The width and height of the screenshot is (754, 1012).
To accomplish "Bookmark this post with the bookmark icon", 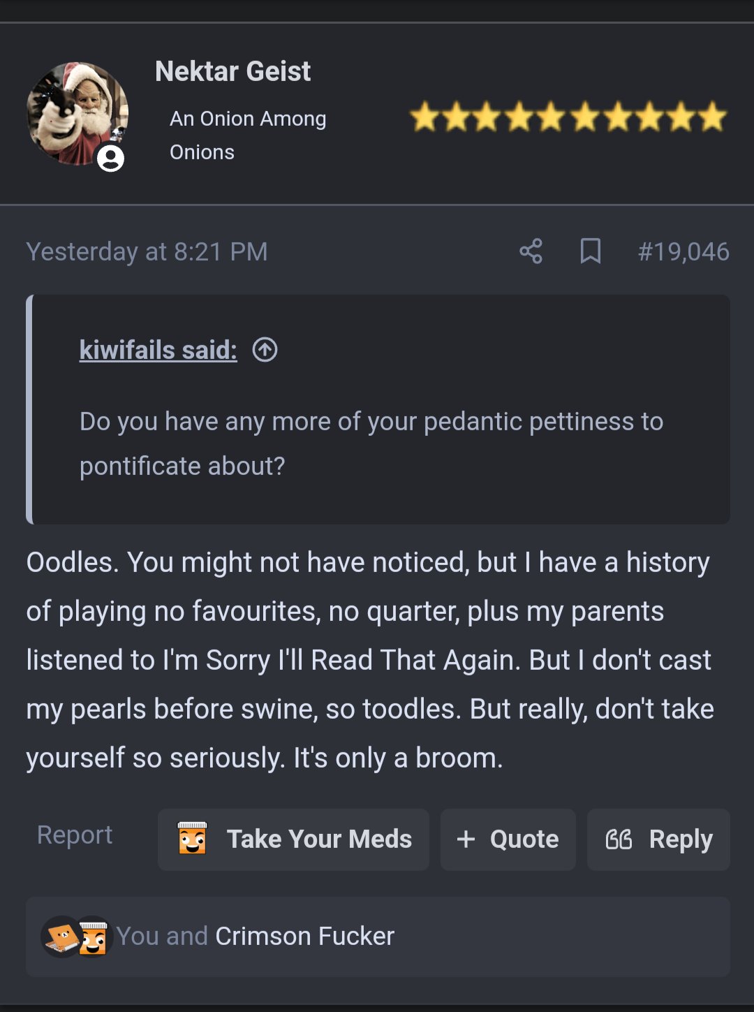I will (591, 251).
